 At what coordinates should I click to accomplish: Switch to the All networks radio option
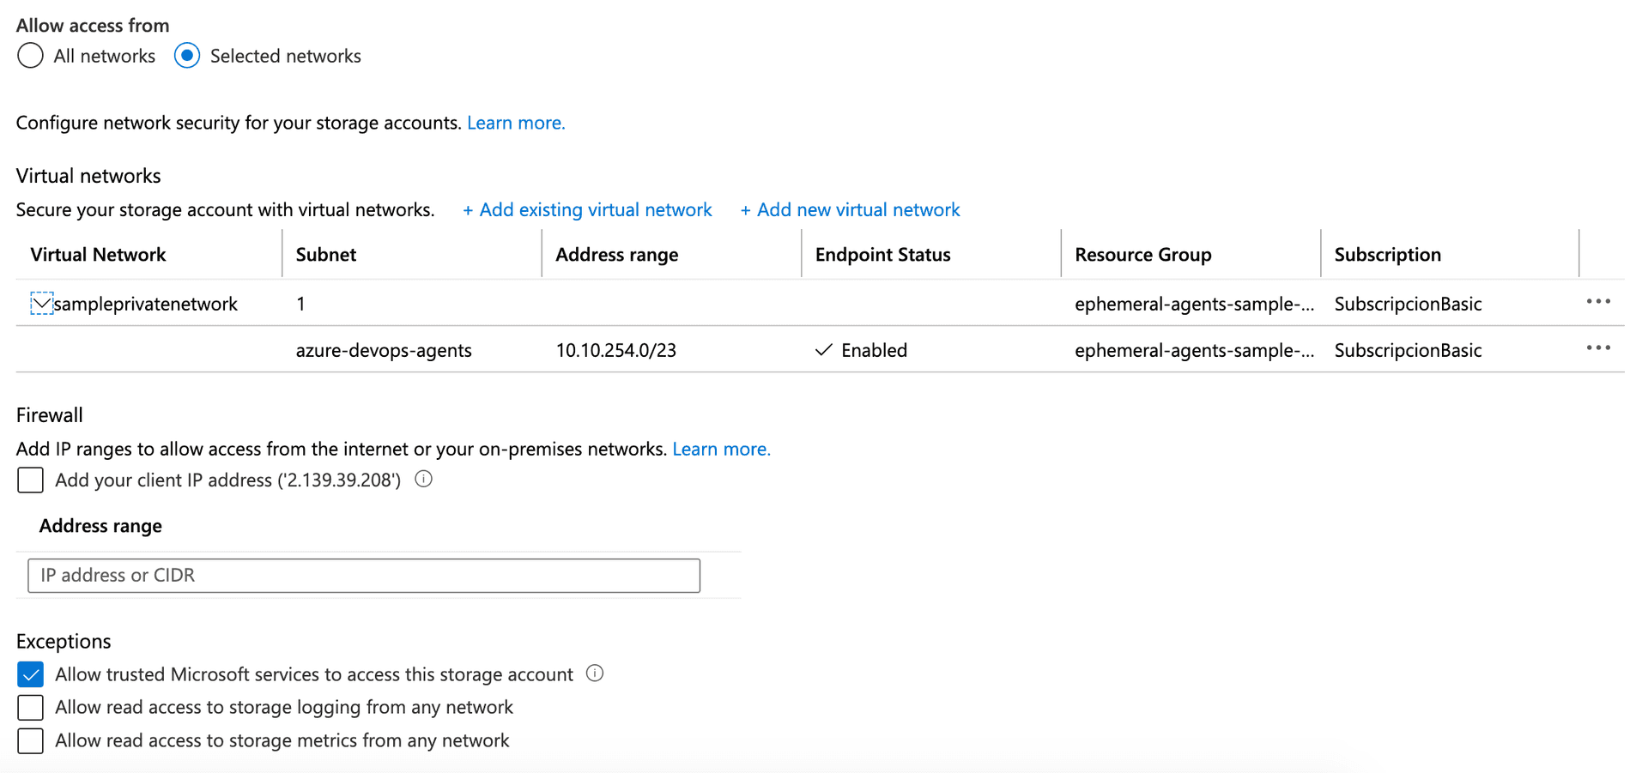click(29, 55)
